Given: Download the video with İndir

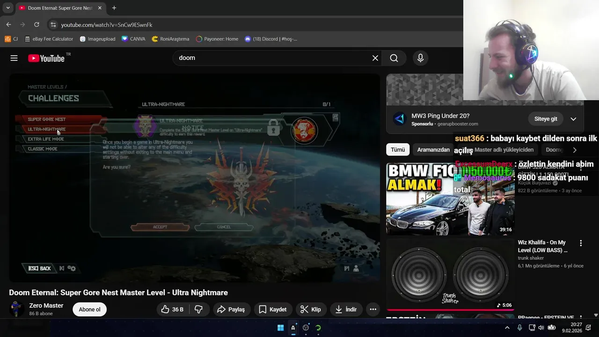Looking at the screenshot, I should (x=346, y=309).
